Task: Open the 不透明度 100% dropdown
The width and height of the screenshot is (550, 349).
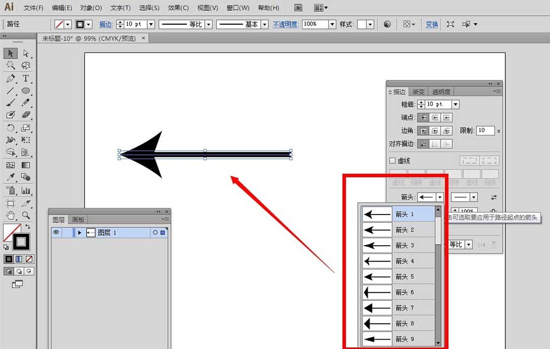Action: pos(332,24)
